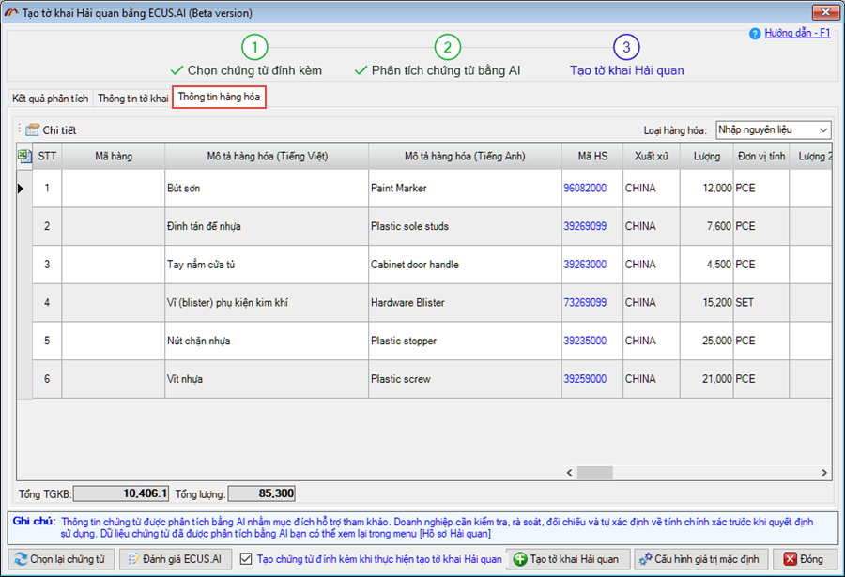This screenshot has height=577, width=845.
Task: Expand the Loại hàng hóa dropdown
Action: pos(822,129)
